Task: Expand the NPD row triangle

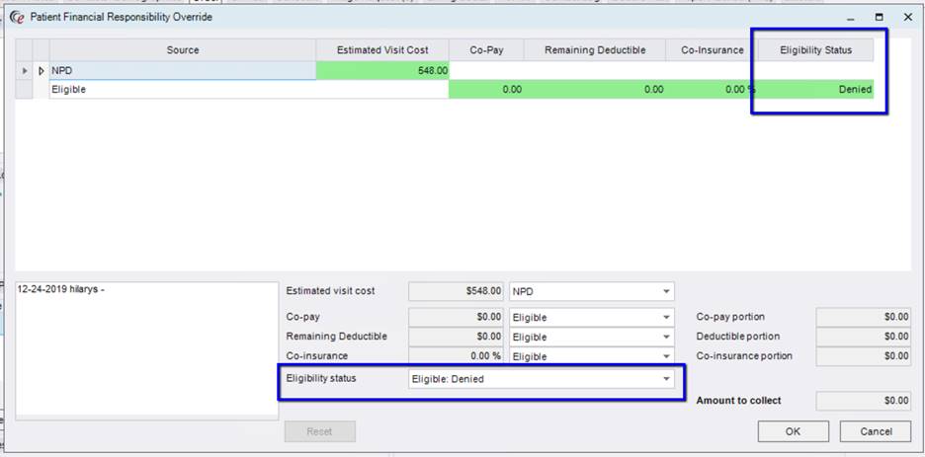Action: click(41, 71)
